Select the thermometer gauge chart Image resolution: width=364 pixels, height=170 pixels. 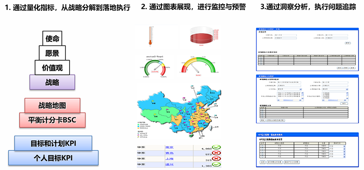[151, 37]
